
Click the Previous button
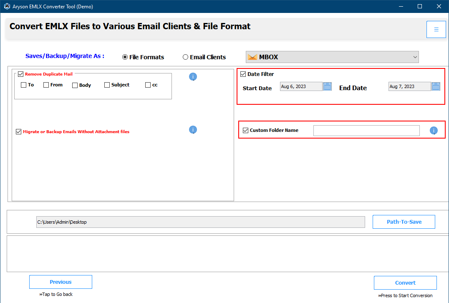(61, 282)
